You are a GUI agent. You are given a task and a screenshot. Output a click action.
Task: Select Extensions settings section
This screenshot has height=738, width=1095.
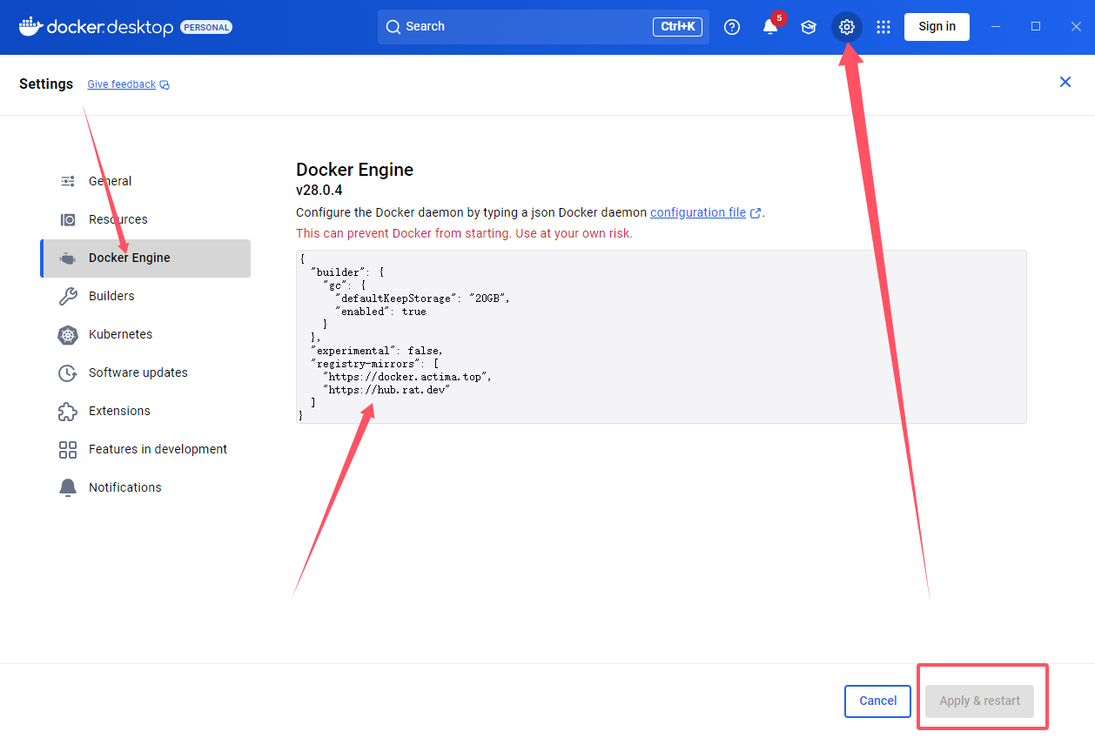[x=145, y=411]
